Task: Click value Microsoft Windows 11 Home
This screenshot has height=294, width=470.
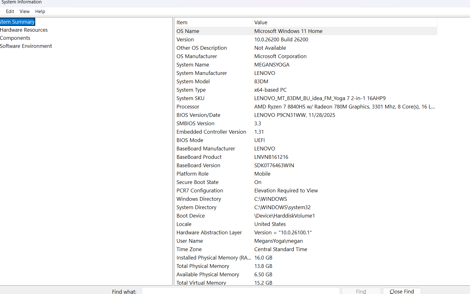Action: click(x=288, y=31)
